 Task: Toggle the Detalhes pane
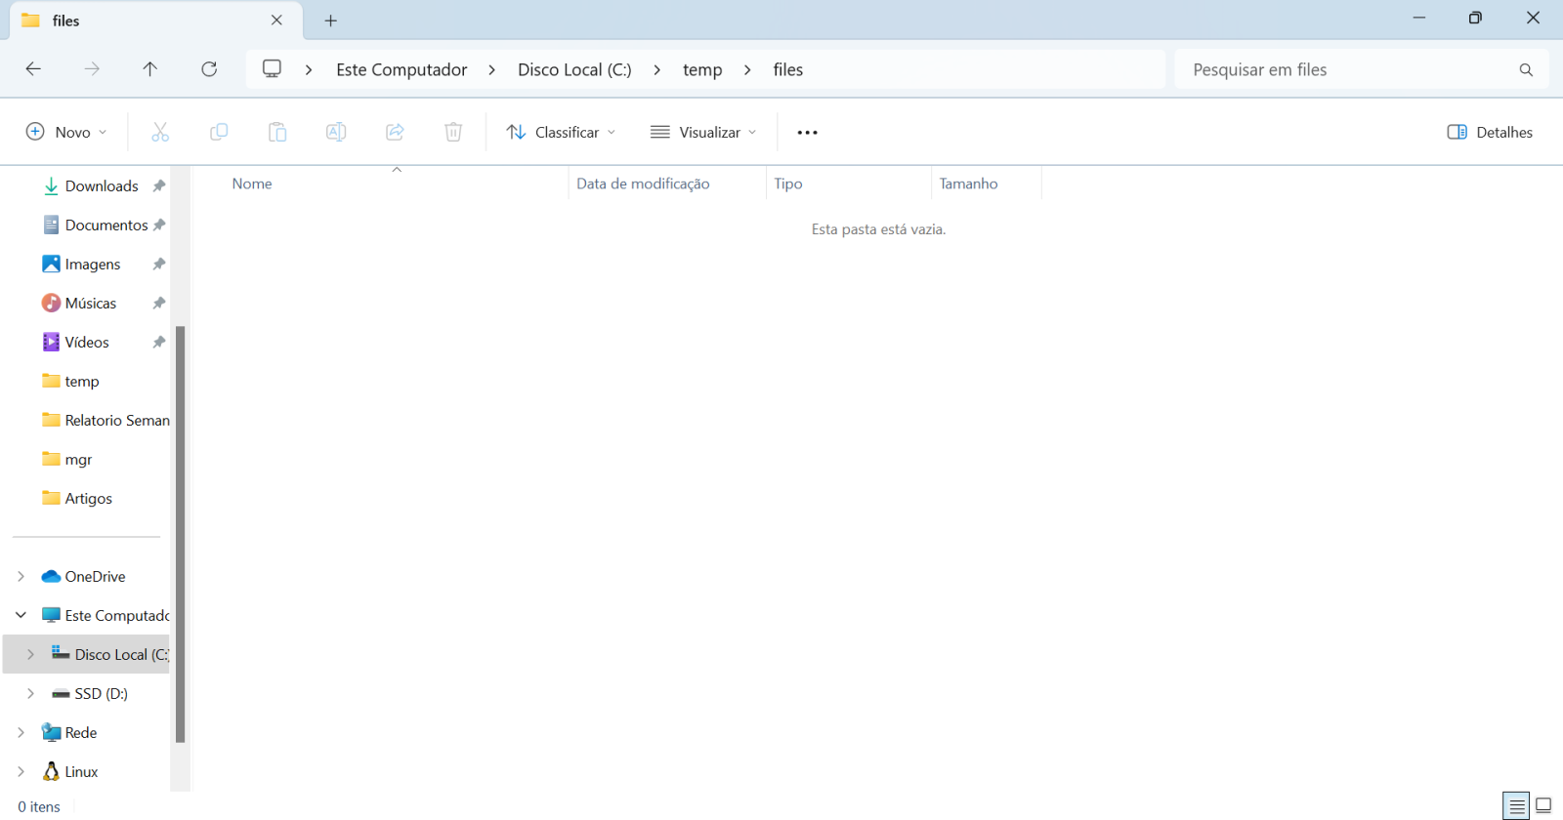[1490, 132]
